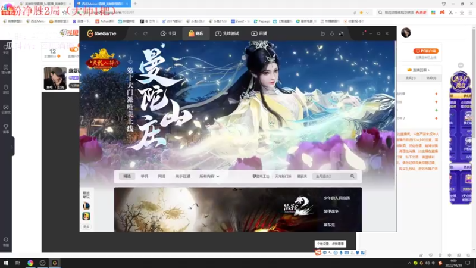476x268 pixels.
Task: Open 直播回看 replay link on Douyu
Action: click(418, 70)
